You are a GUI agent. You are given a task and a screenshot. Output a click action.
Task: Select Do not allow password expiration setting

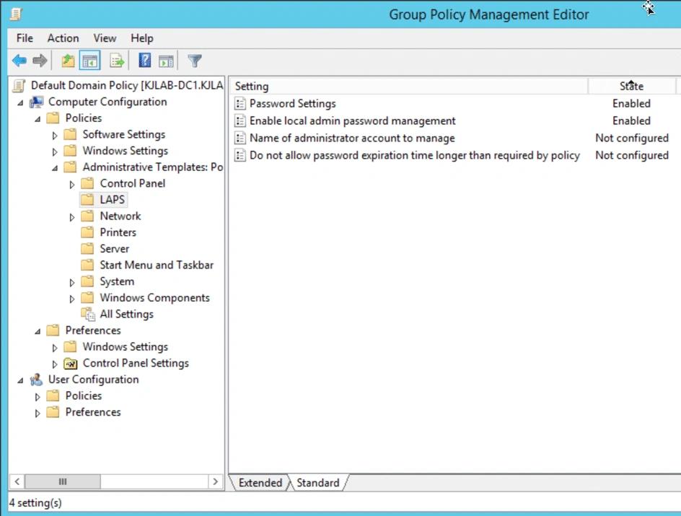point(454,155)
